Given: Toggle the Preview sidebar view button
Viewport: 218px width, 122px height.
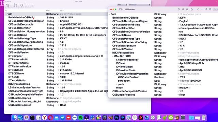Looking at the screenshot, I should click(120, 9).
